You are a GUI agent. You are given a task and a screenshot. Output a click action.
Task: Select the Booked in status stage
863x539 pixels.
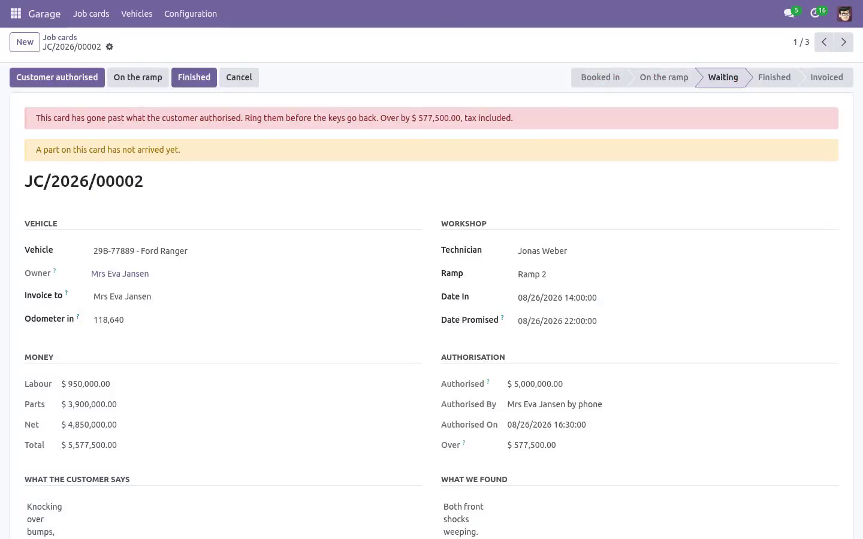coord(600,77)
